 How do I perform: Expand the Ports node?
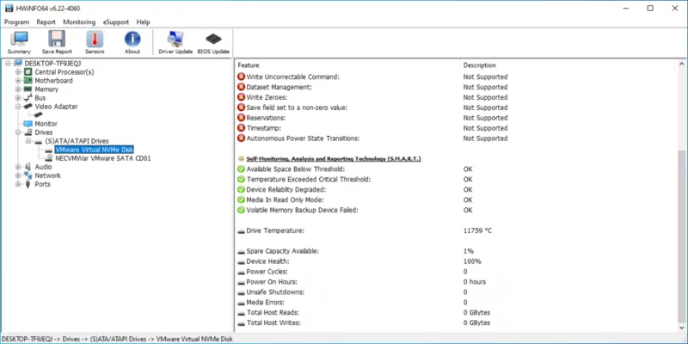click(18, 184)
